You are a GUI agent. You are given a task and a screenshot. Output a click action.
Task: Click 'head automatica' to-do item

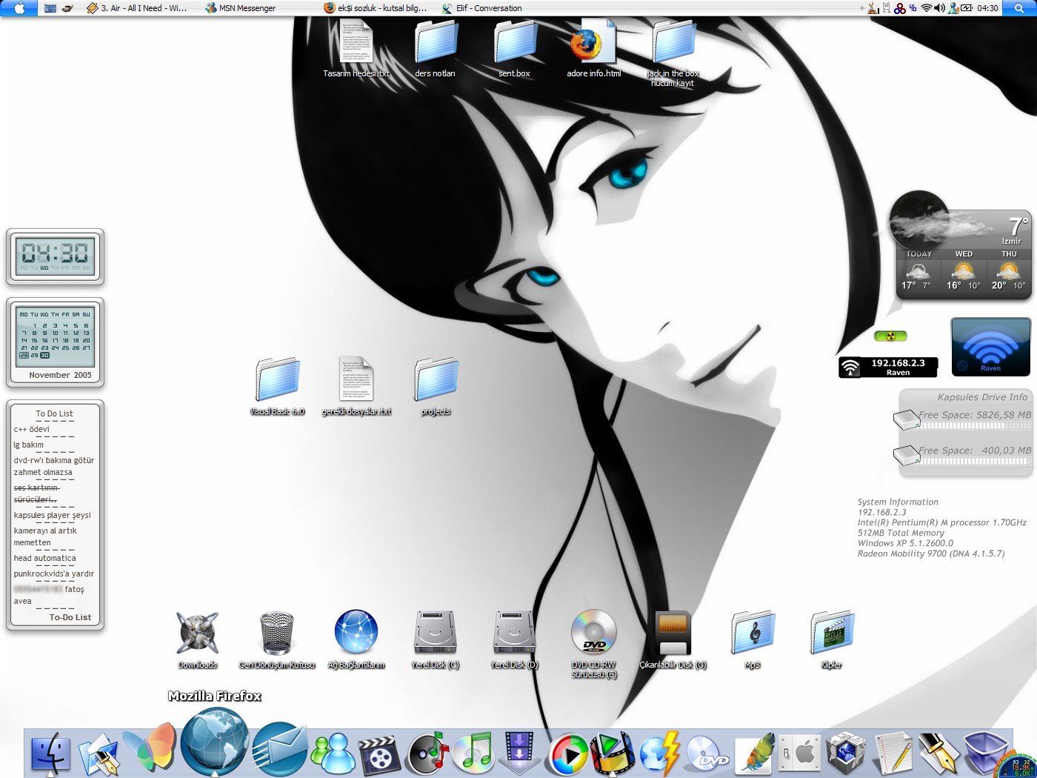coord(44,558)
